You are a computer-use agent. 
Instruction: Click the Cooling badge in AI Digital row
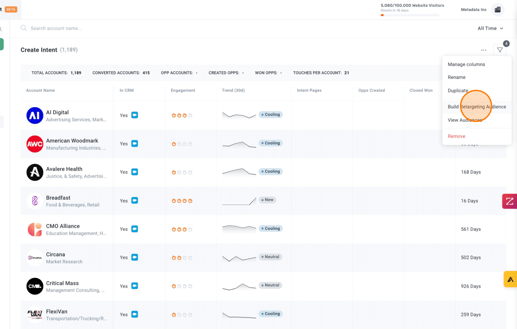tap(271, 115)
